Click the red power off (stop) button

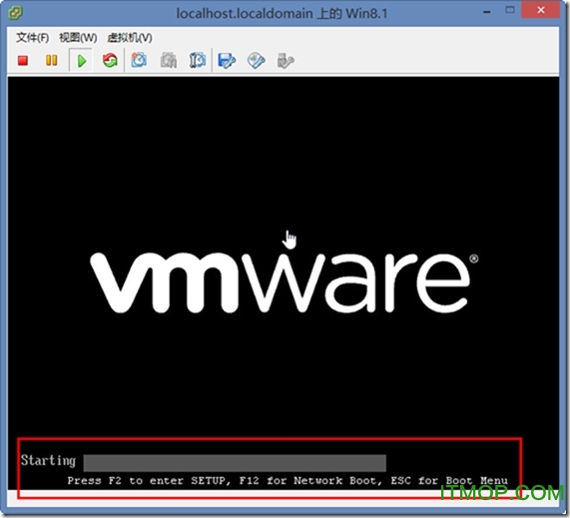pos(23,60)
